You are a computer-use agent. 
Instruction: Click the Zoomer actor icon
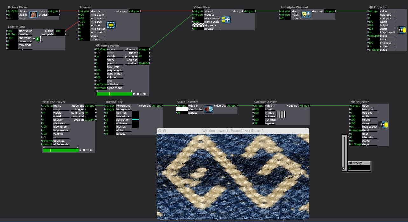[111, 25]
